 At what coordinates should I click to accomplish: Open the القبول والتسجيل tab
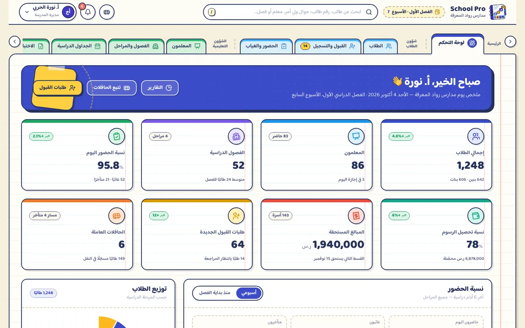pyautogui.click(x=328, y=46)
